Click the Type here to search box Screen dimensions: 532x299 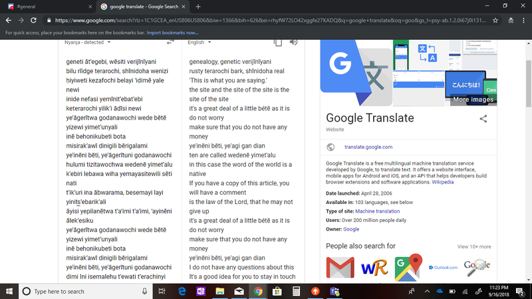(x=86, y=291)
